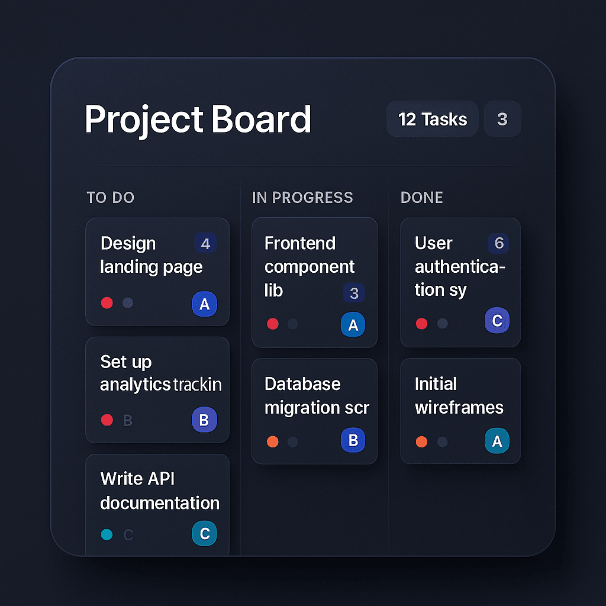This screenshot has height=606, width=606.
Task: Select avatar B on Database migration card
Action: 353,441
